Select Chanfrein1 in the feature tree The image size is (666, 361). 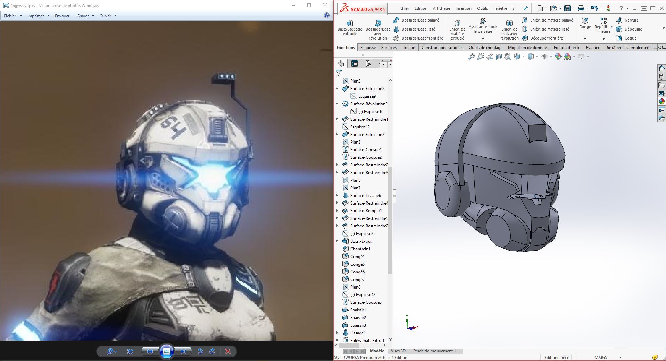point(360,249)
